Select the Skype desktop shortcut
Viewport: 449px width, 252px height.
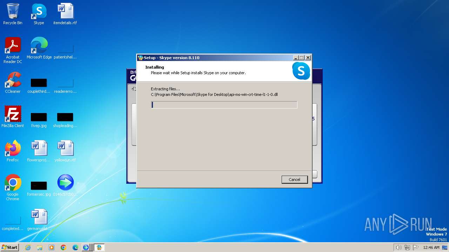tap(39, 14)
